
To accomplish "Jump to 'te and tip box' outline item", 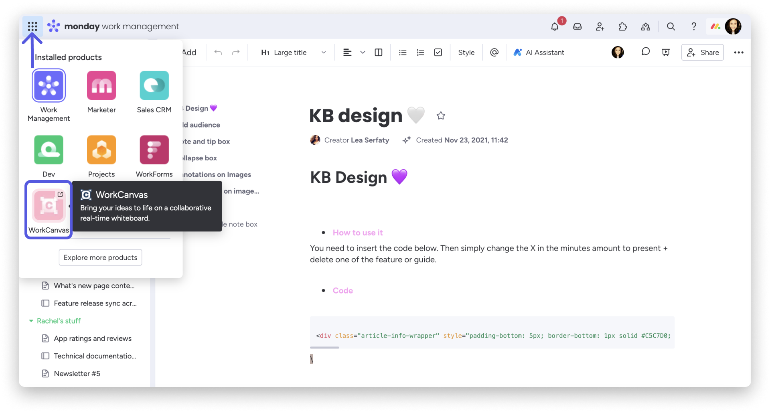I will pos(206,142).
